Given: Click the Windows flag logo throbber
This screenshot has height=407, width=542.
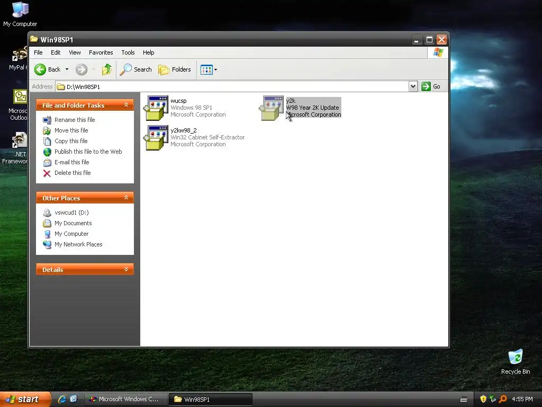Looking at the screenshot, I should (x=438, y=52).
